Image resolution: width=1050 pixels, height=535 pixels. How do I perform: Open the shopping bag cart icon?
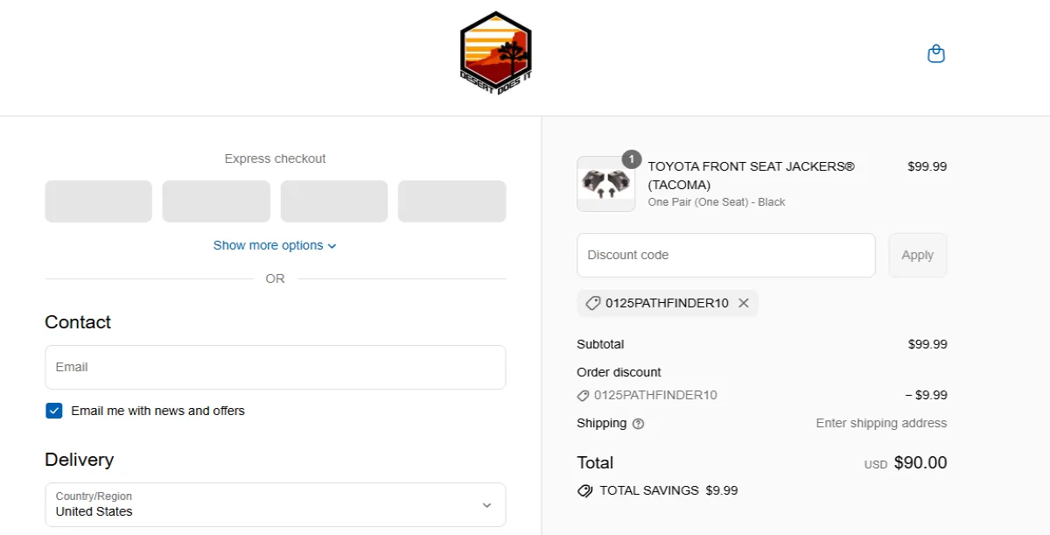[935, 54]
